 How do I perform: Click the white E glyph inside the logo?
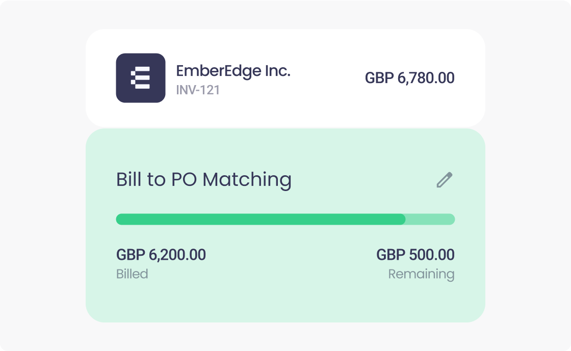(x=141, y=78)
